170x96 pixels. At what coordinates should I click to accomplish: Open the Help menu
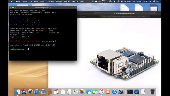coord(82,1)
